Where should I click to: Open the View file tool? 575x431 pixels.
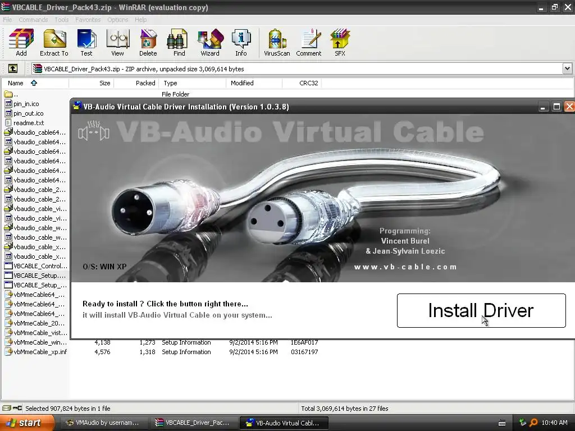117,43
